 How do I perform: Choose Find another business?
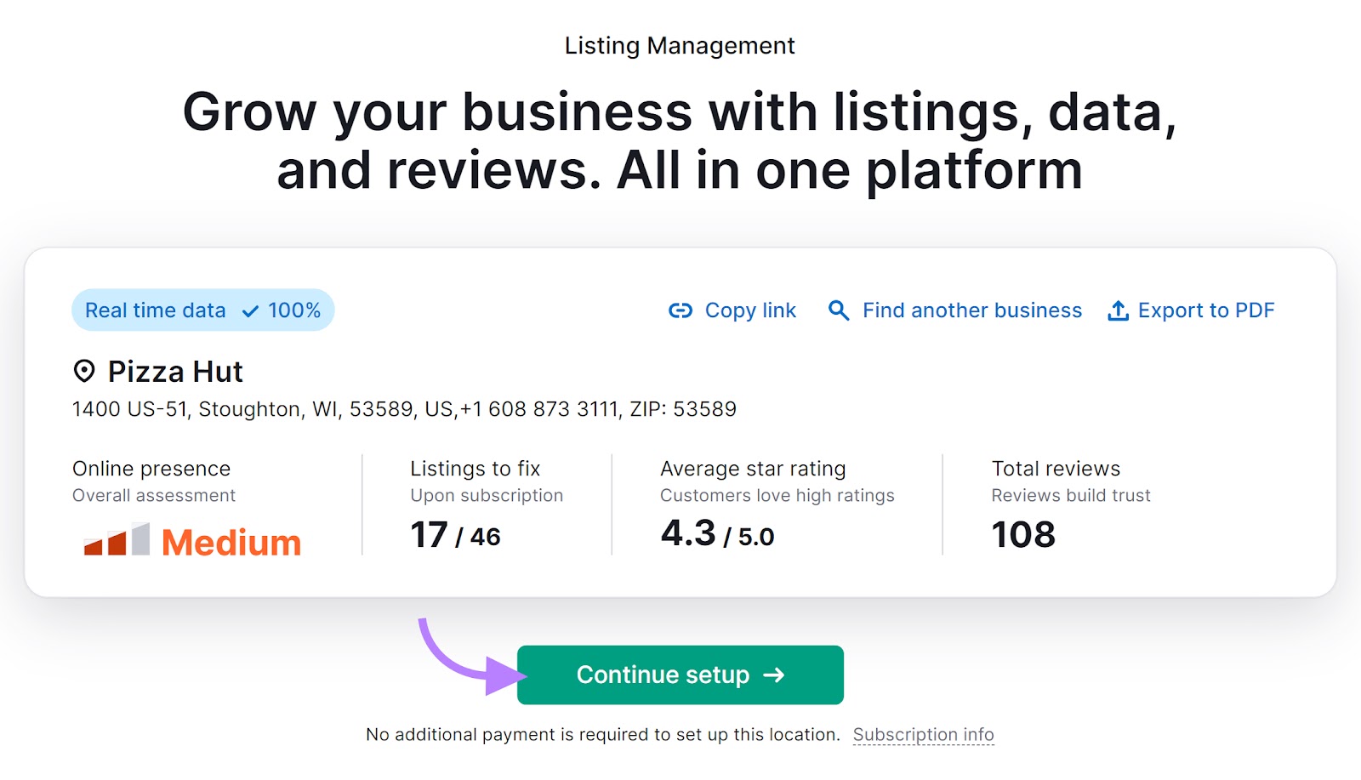click(971, 310)
